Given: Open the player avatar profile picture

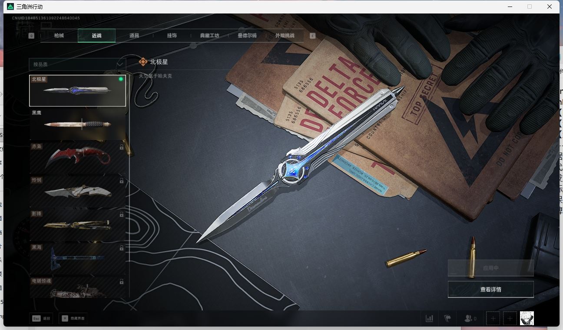Looking at the screenshot, I should point(527,318).
